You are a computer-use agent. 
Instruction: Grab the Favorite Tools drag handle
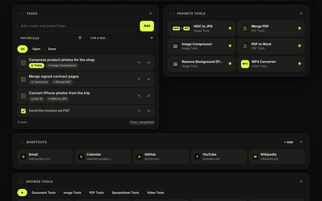point(172,14)
